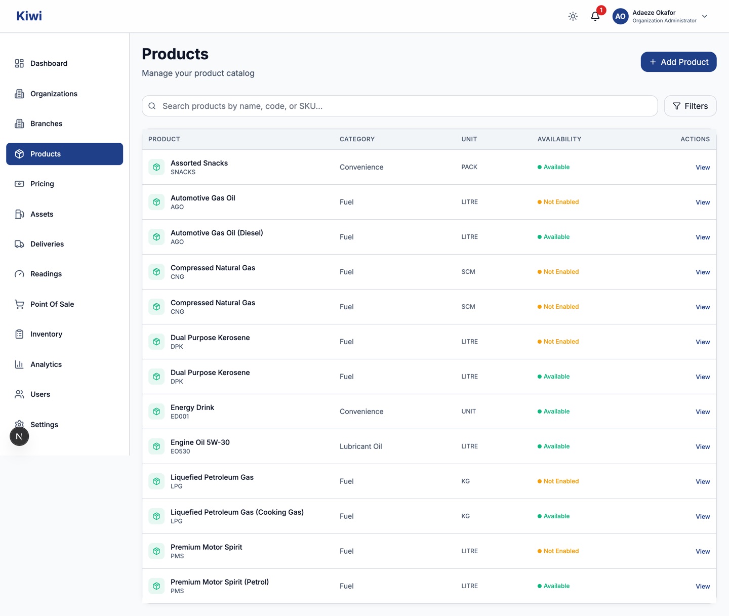Viewport: 729px width, 616px height.
Task: Click the search magnifier icon
Action: point(152,106)
